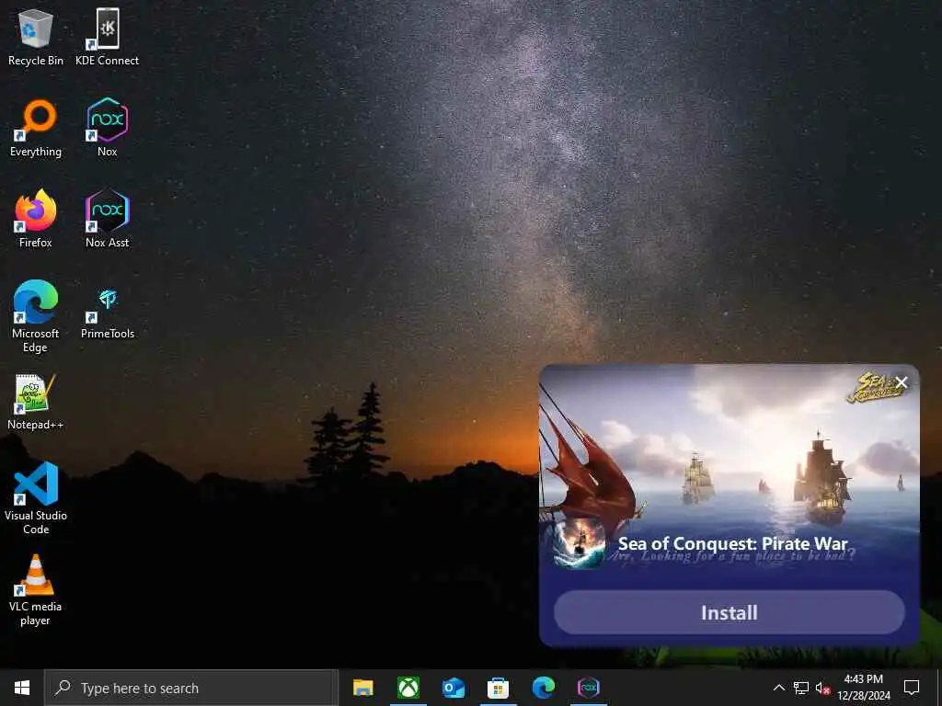Show hidden system tray icons

778,688
